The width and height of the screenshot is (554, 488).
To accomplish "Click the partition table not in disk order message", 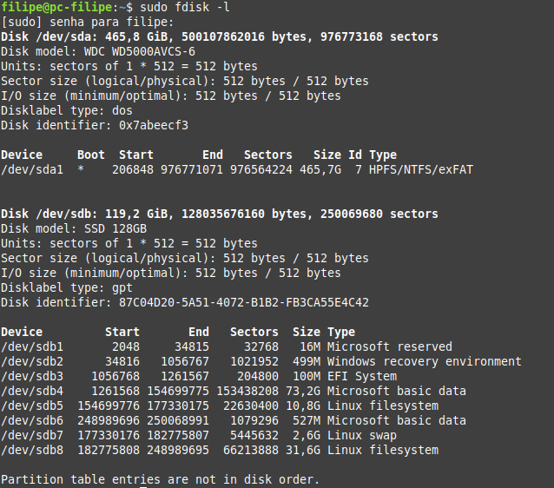I will (160, 479).
